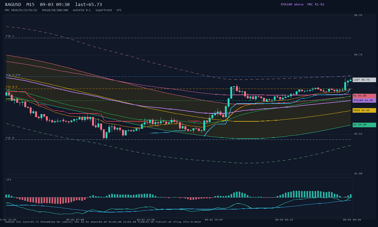Click the MRC MEAN/R1/S1/R2/S2 indicator legend
The image size is (378, 227).
pos(21,10)
